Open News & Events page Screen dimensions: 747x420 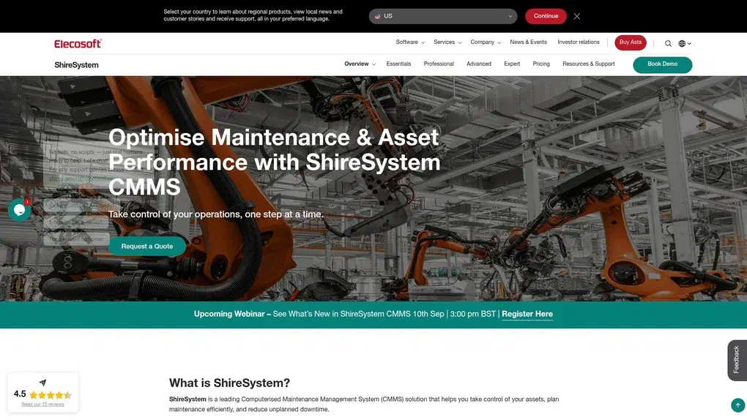click(528, 42)
